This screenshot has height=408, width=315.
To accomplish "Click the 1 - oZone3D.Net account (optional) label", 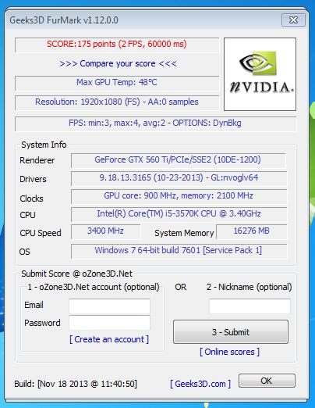I will click(x=94, y=287).
